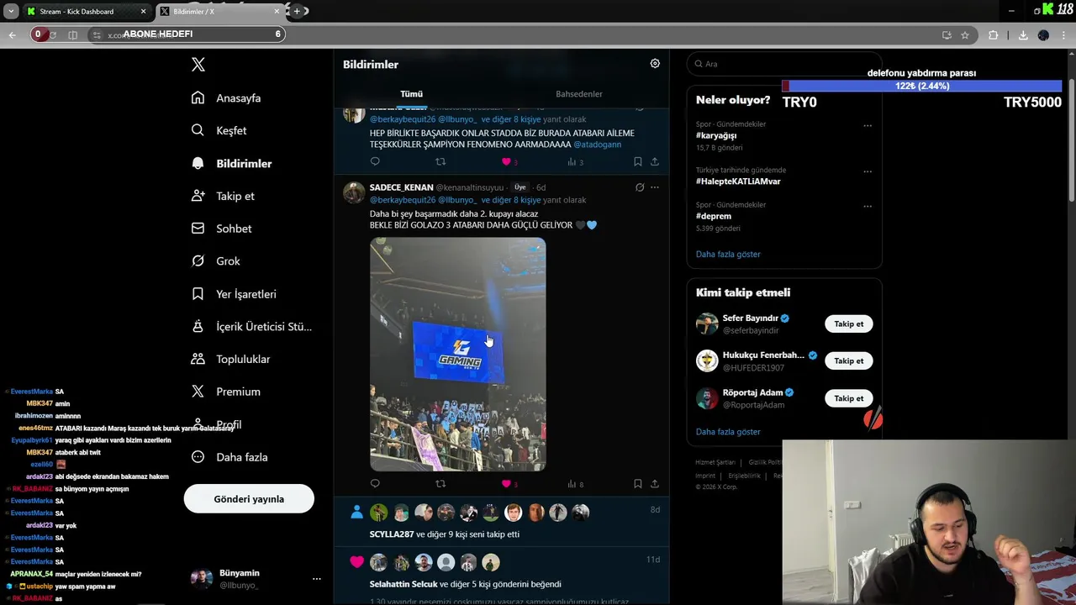1076x605 pixels.
Task: Open the #karyağışı trending topic
Action: pos(716,135)
